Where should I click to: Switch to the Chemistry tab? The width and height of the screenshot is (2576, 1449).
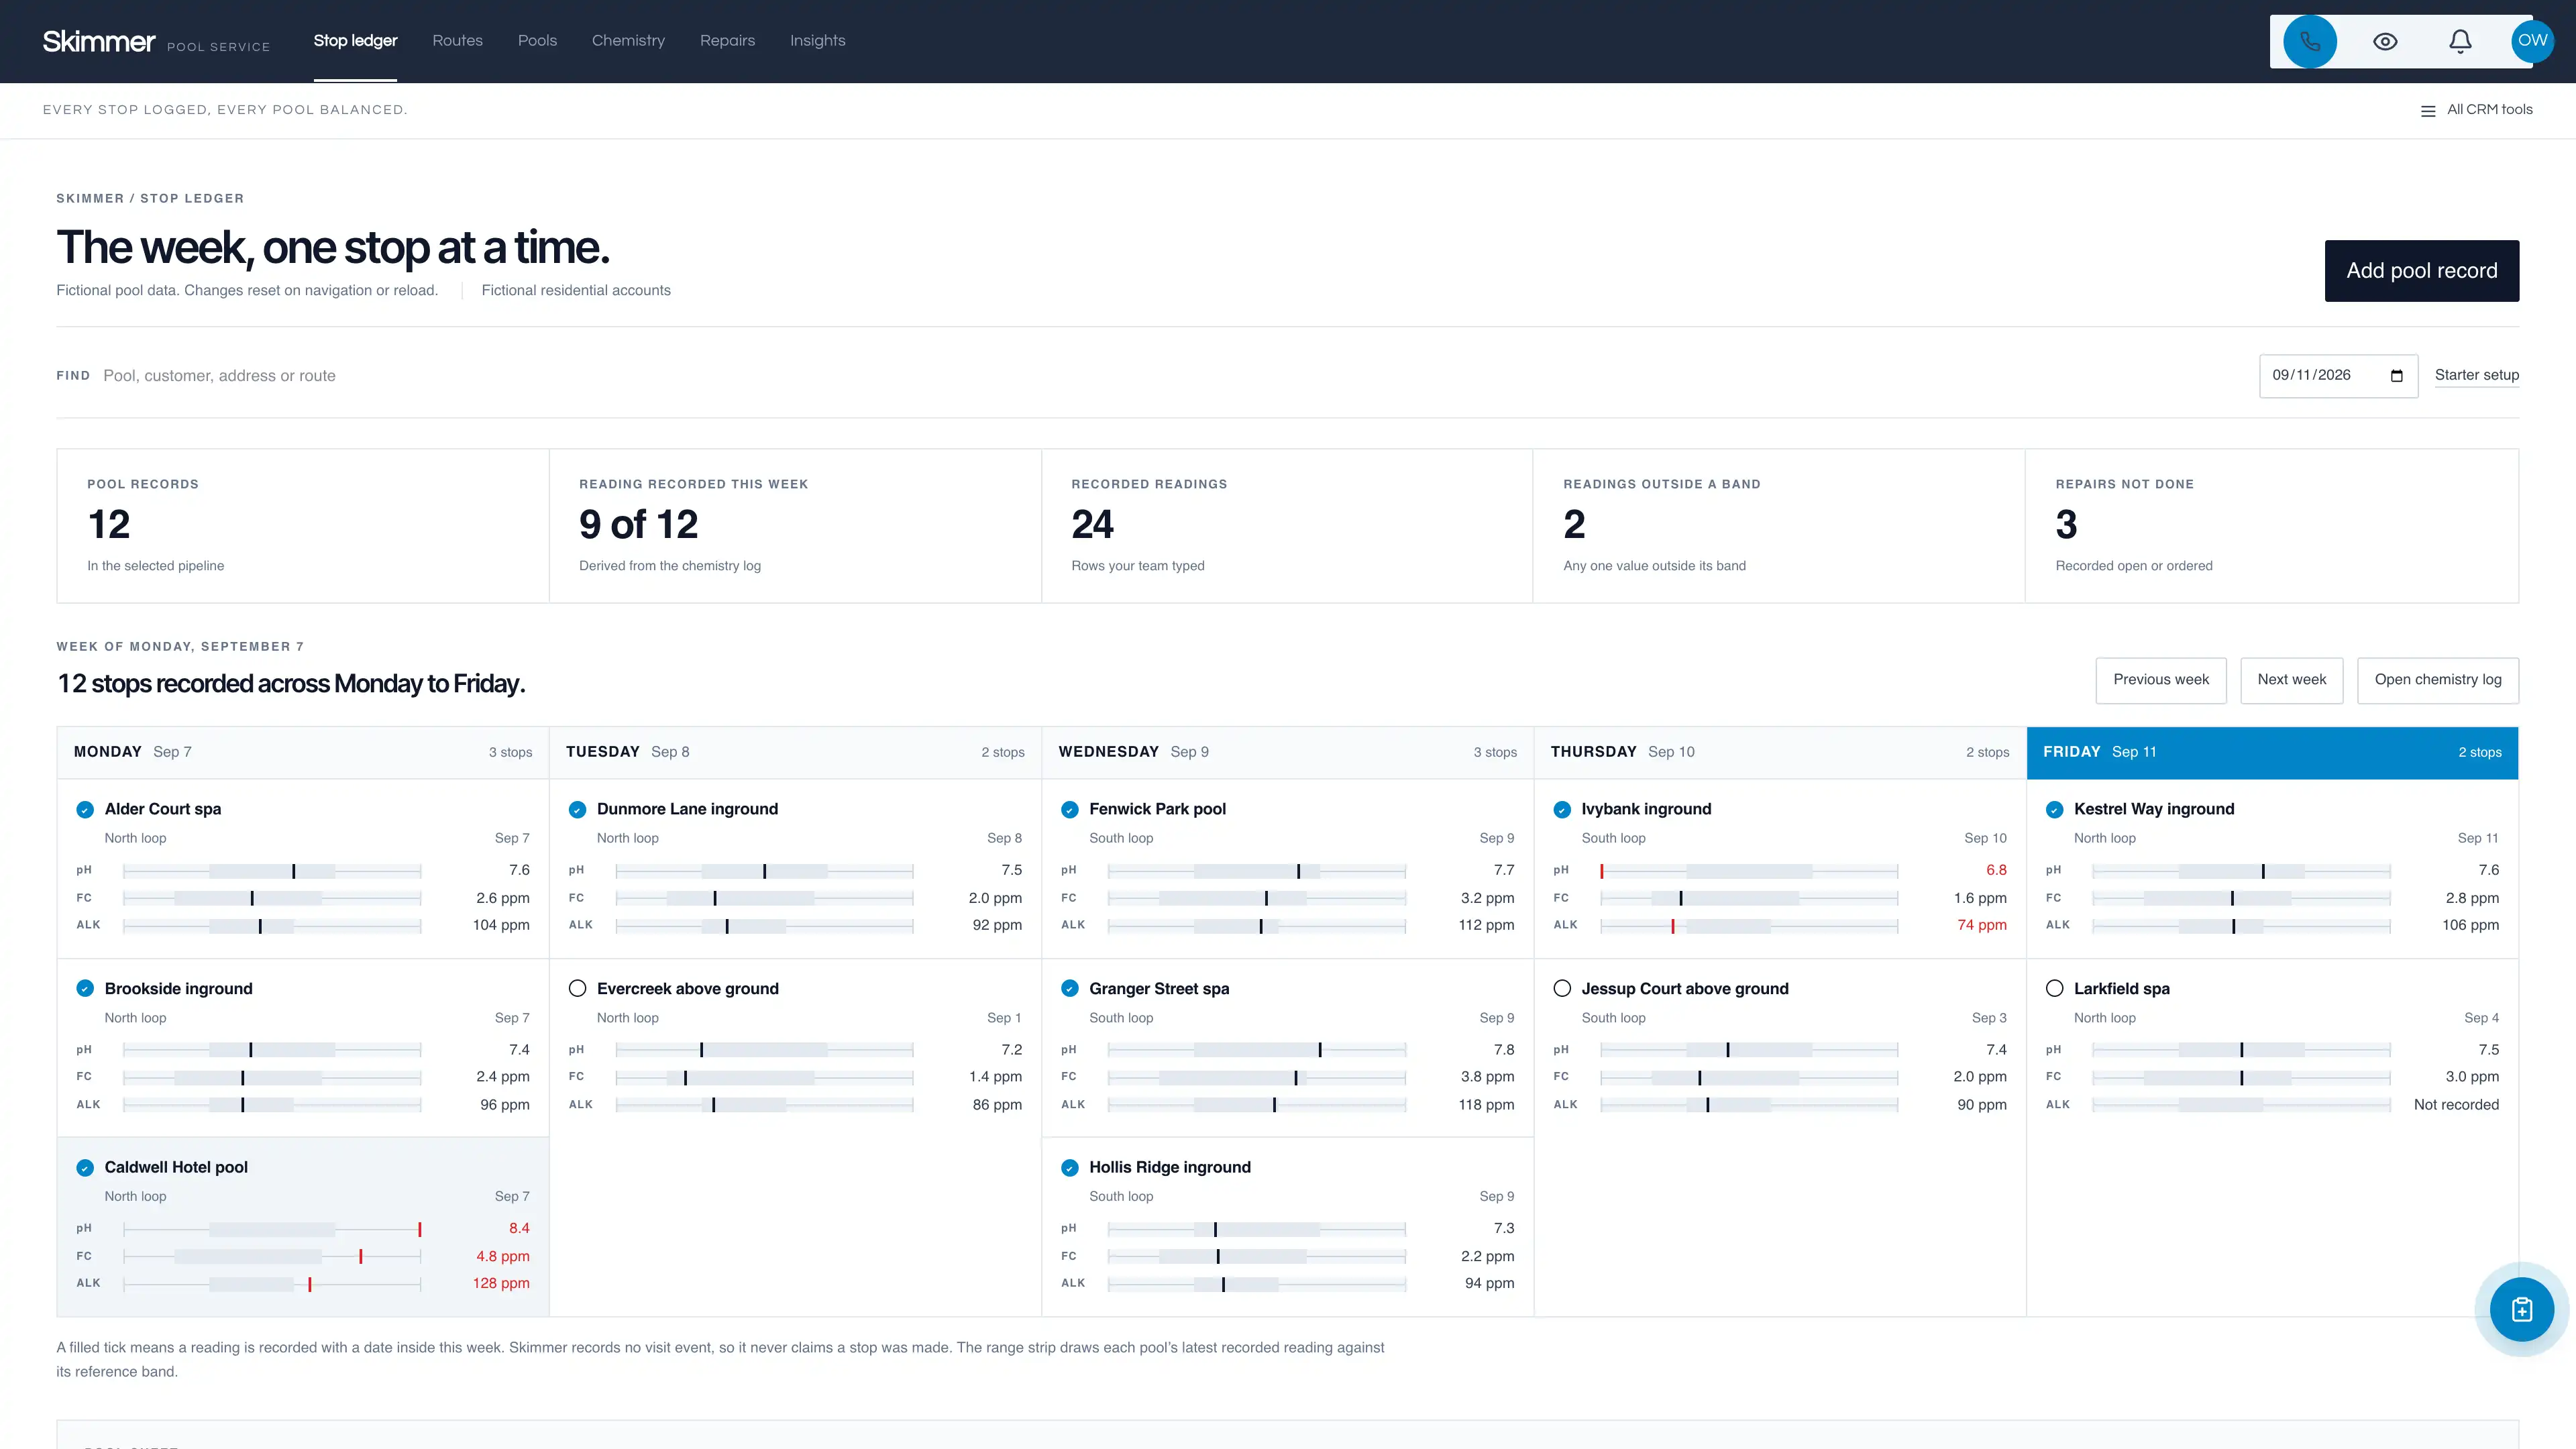pyautogui.click(x=628, y=41)
